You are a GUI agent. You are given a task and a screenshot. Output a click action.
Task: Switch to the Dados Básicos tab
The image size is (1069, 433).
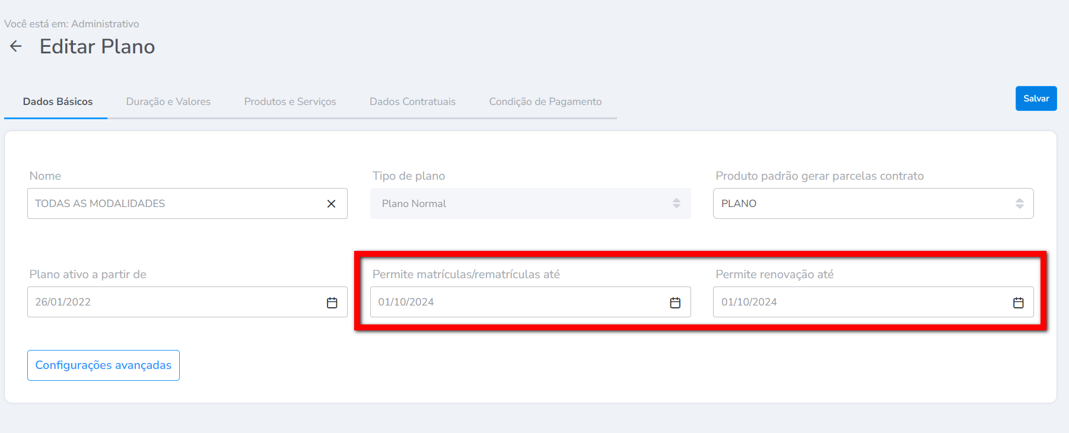58,101
